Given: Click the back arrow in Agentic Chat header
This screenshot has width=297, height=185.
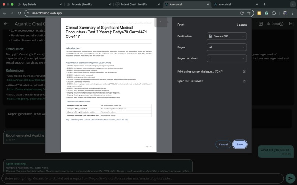Looking at the screenshot, I should [x=6, y=24].
